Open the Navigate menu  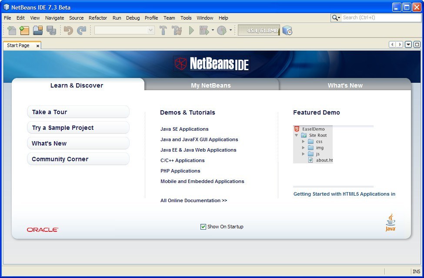tap(55, 18)
